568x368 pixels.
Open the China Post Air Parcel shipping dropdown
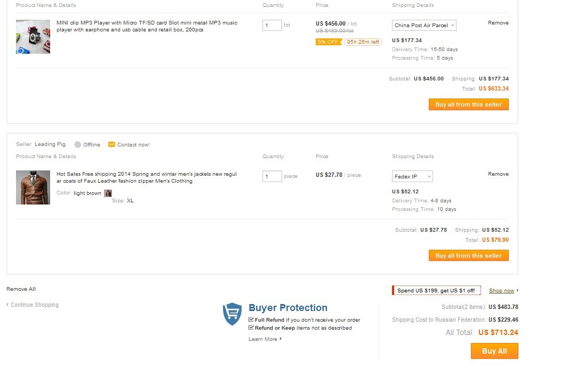point(424,26)
